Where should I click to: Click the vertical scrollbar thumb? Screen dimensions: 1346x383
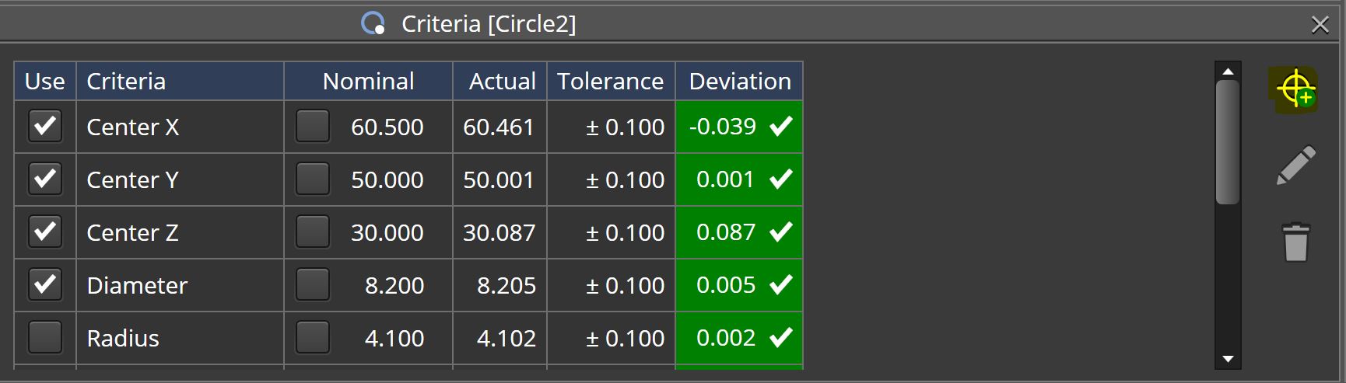click(x=1227, y=141)
